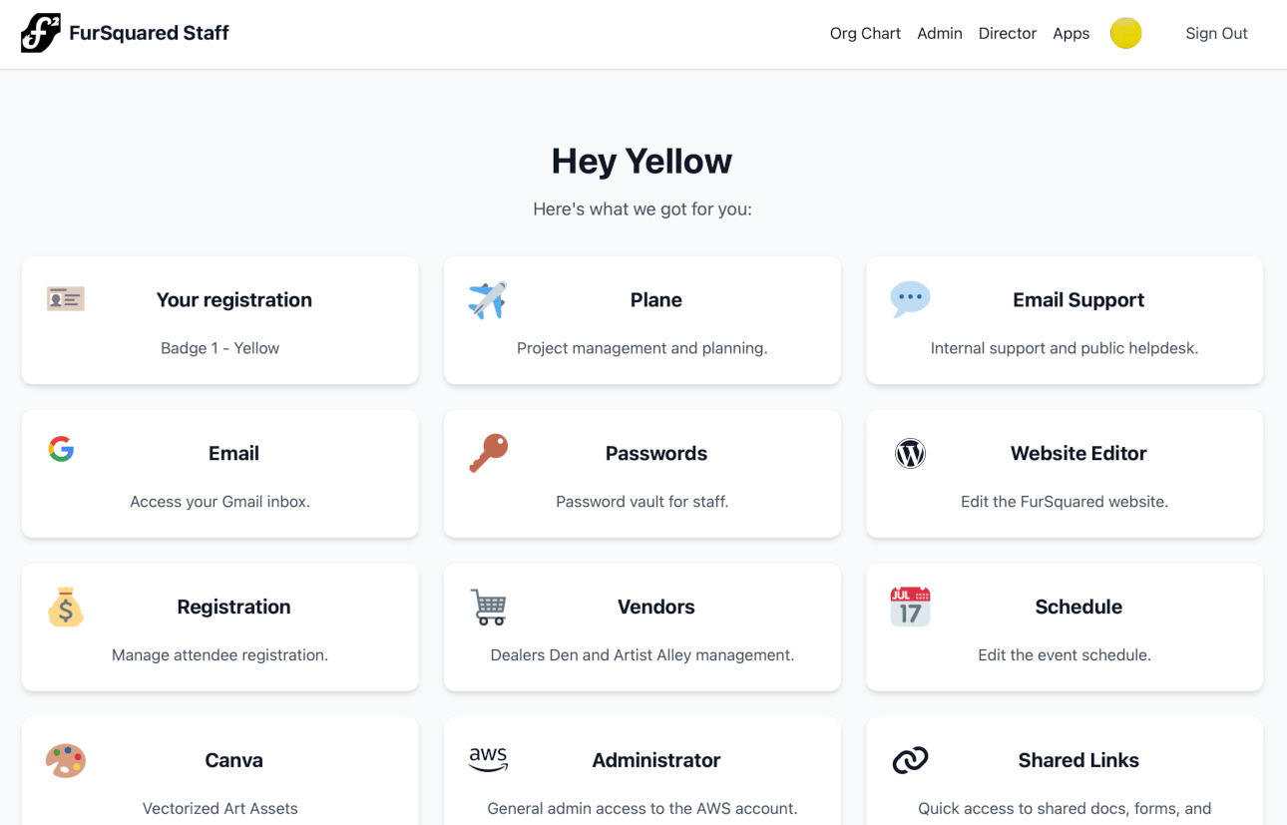Image resolution: width=1287 pixels, height=825 pixels.
Task: Open the Canva card title
Action: 233,760
